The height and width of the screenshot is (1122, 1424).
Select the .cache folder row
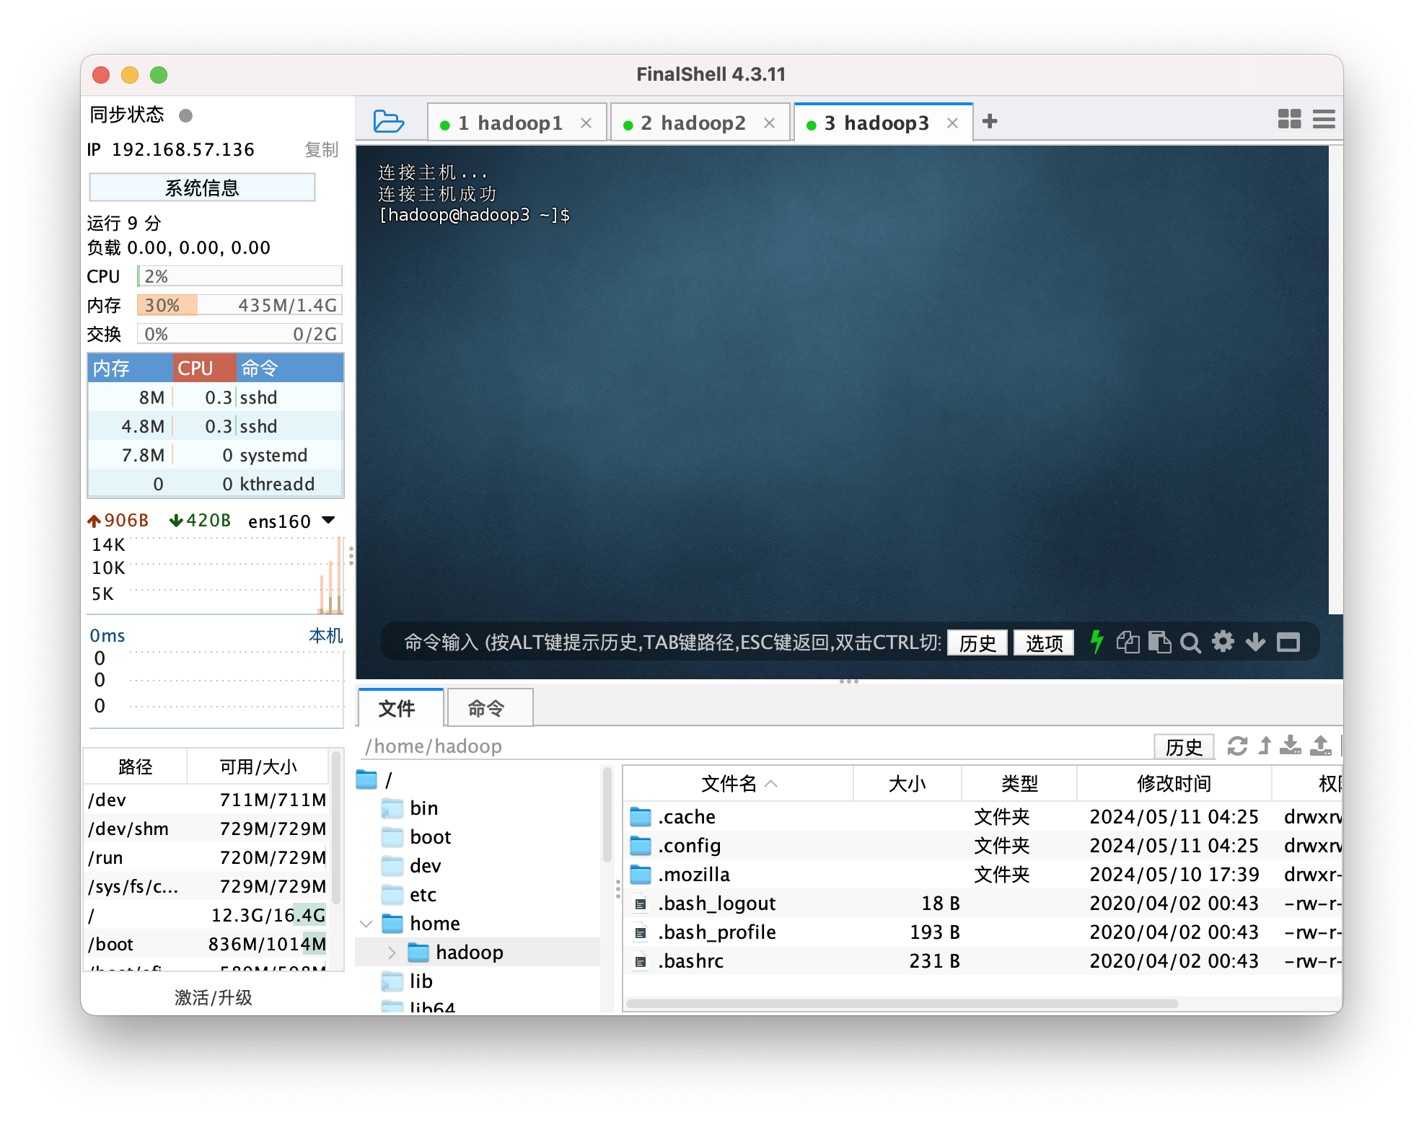coord(982,816)
